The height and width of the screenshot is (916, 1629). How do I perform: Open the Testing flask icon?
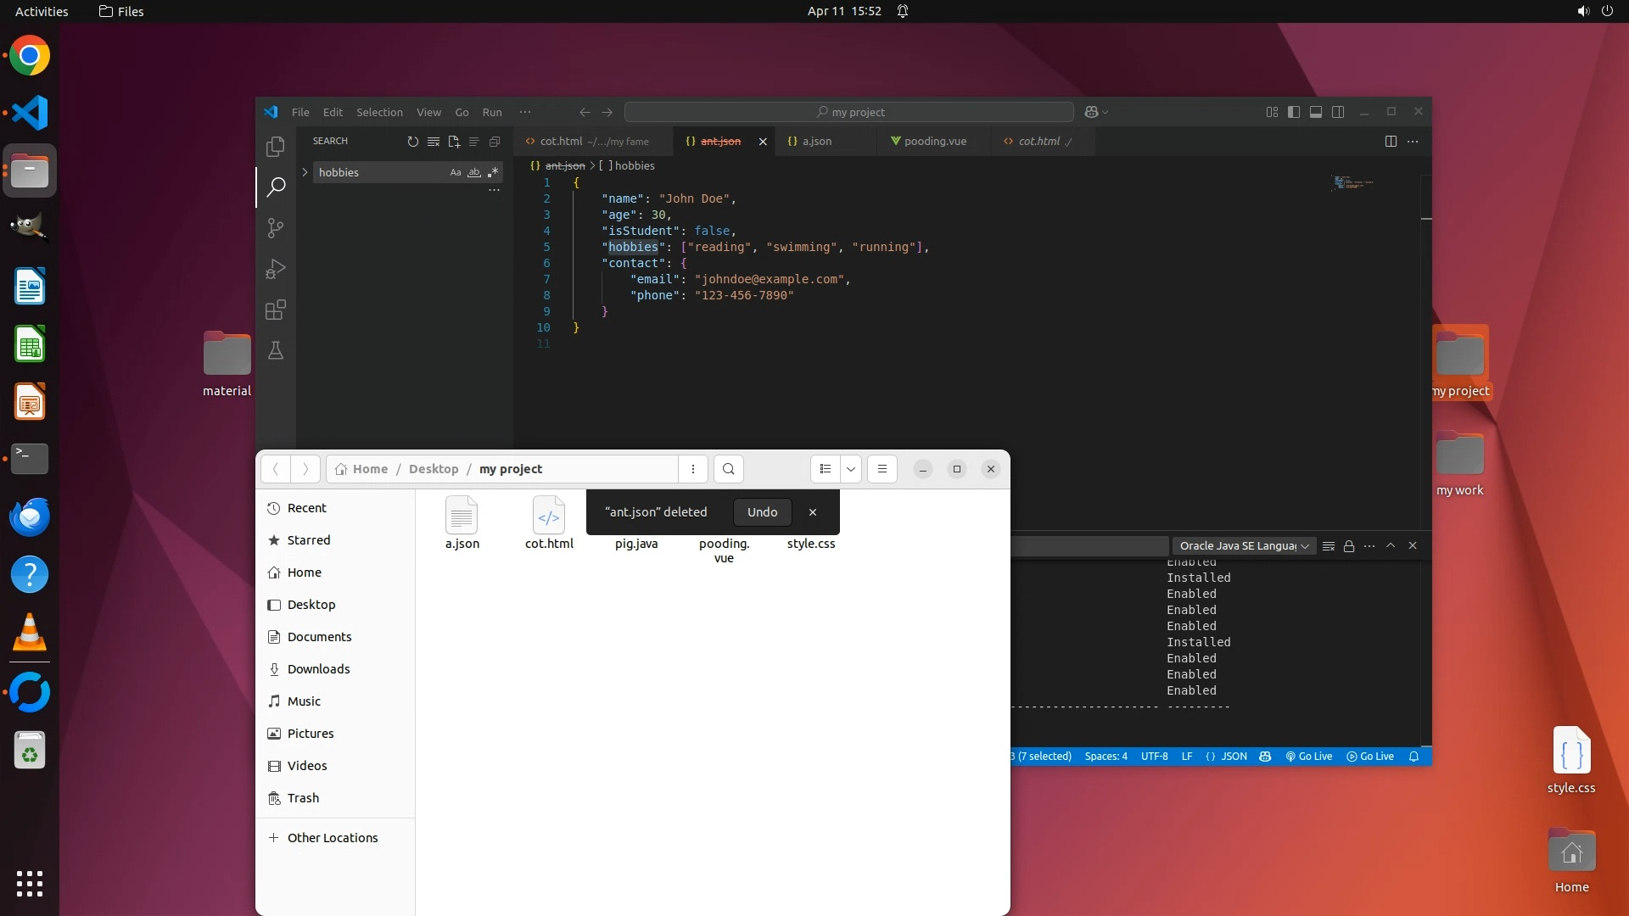pos(275,350)
